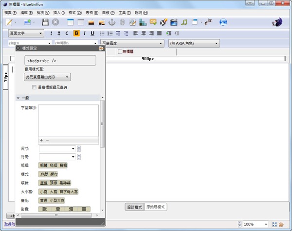Click the Italic I formatting icon
The image size is (292, 231).
85,33
